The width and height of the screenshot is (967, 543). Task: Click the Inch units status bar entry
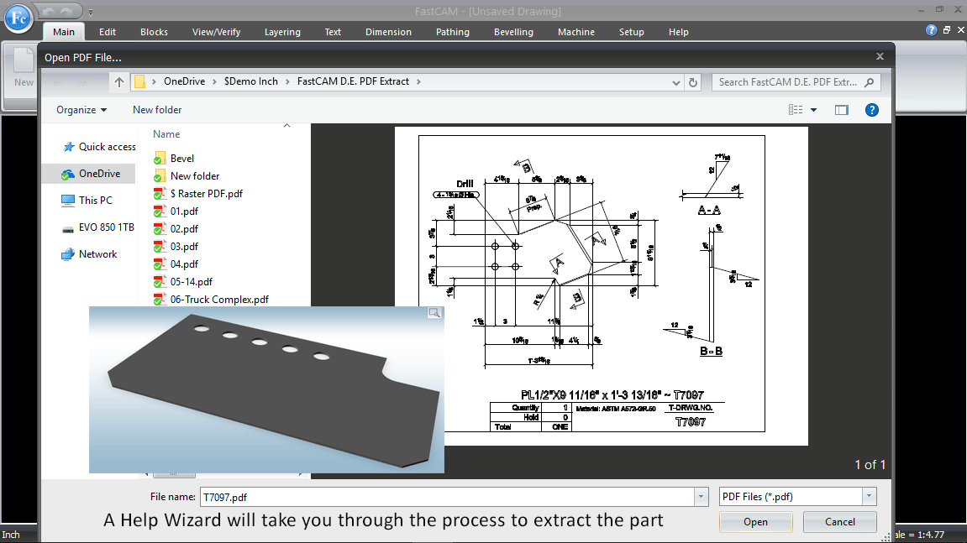pos(11,535)
